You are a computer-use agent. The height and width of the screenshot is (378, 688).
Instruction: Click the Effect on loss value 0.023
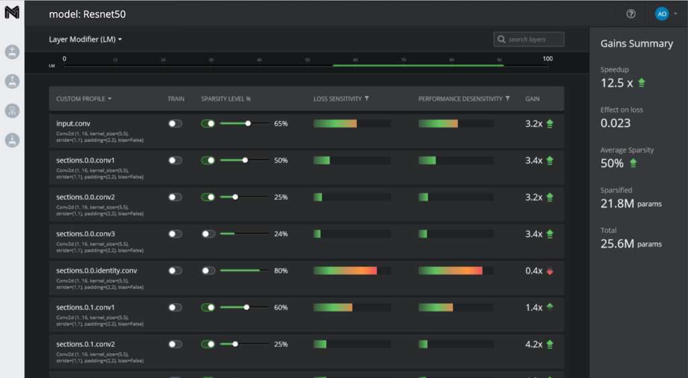point(615,124)
